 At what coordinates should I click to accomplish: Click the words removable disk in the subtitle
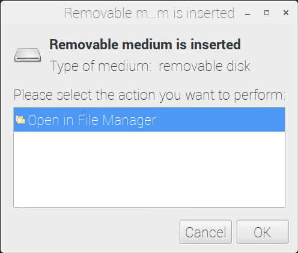click(x=205, y=66)
